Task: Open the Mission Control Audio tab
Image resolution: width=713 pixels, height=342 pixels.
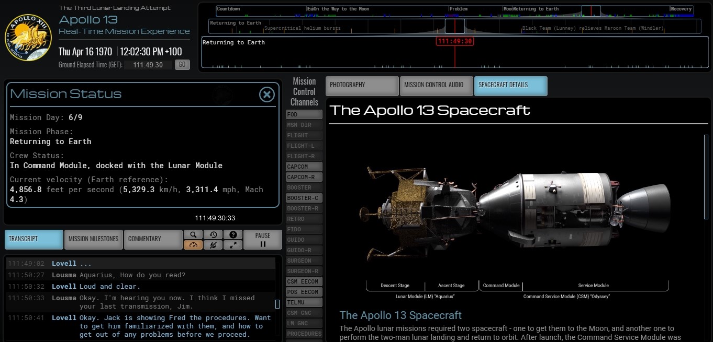Action: pos(436,86)
